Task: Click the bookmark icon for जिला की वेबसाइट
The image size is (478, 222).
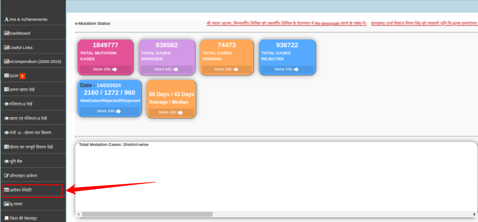Action: coord(6,218)
